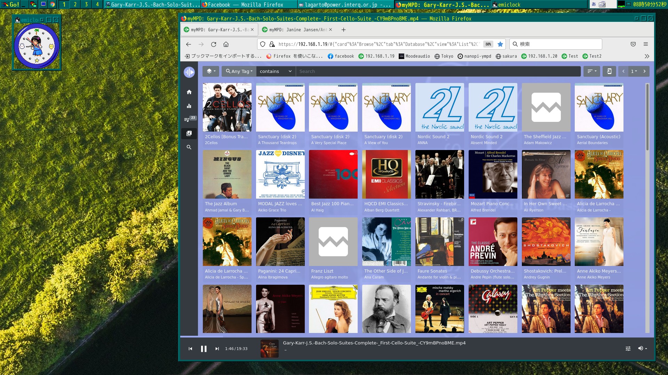Open the playback statistics view icon
Image resolution: width=668 pixels, height=375 pixels.
189,106
